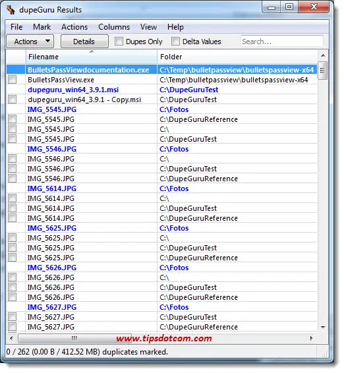This screenshot has height=373, width=344.
Task: Minimize the dupeGuru Results window
Action: tap(272, 7)
